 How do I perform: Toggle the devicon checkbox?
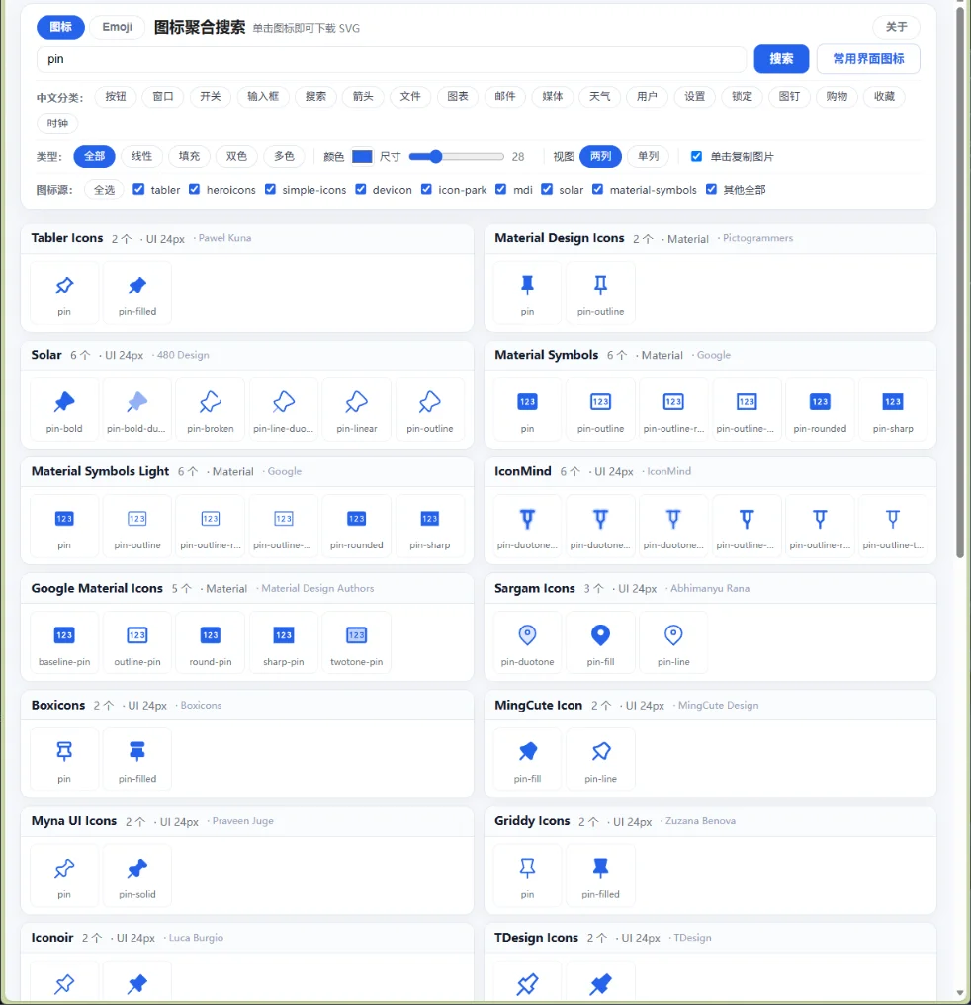coord(361,189)
